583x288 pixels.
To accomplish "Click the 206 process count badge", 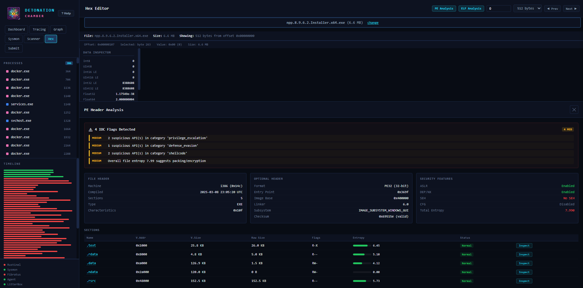I will click(69, 63).
